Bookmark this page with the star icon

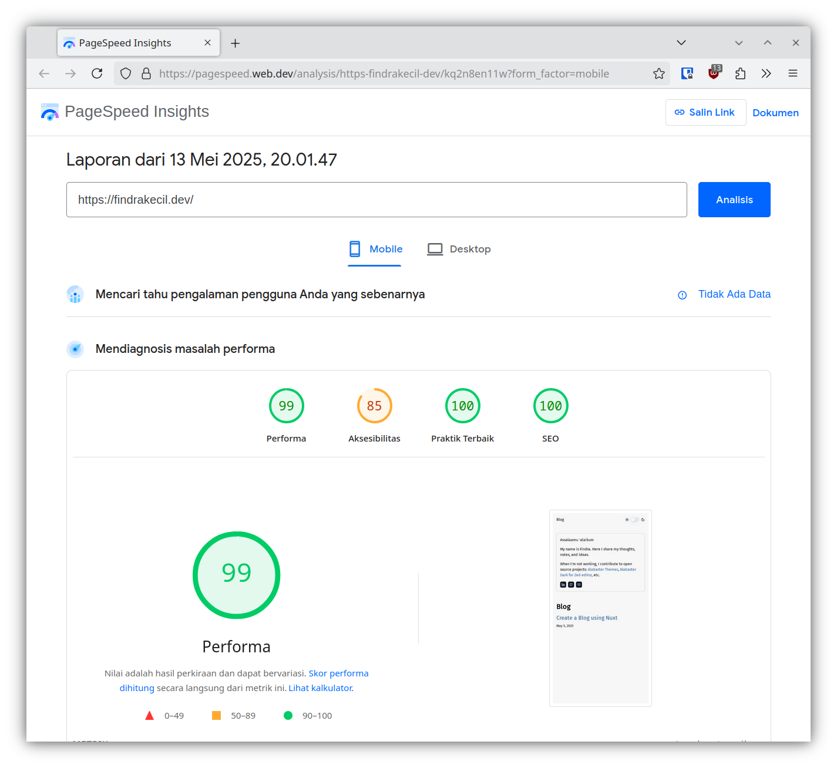659,73
